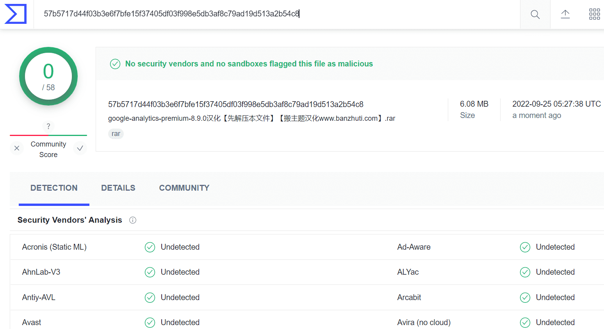The image size is (604, 329).
Task: Click the upload file icon
Action: [x=565, y=14]
